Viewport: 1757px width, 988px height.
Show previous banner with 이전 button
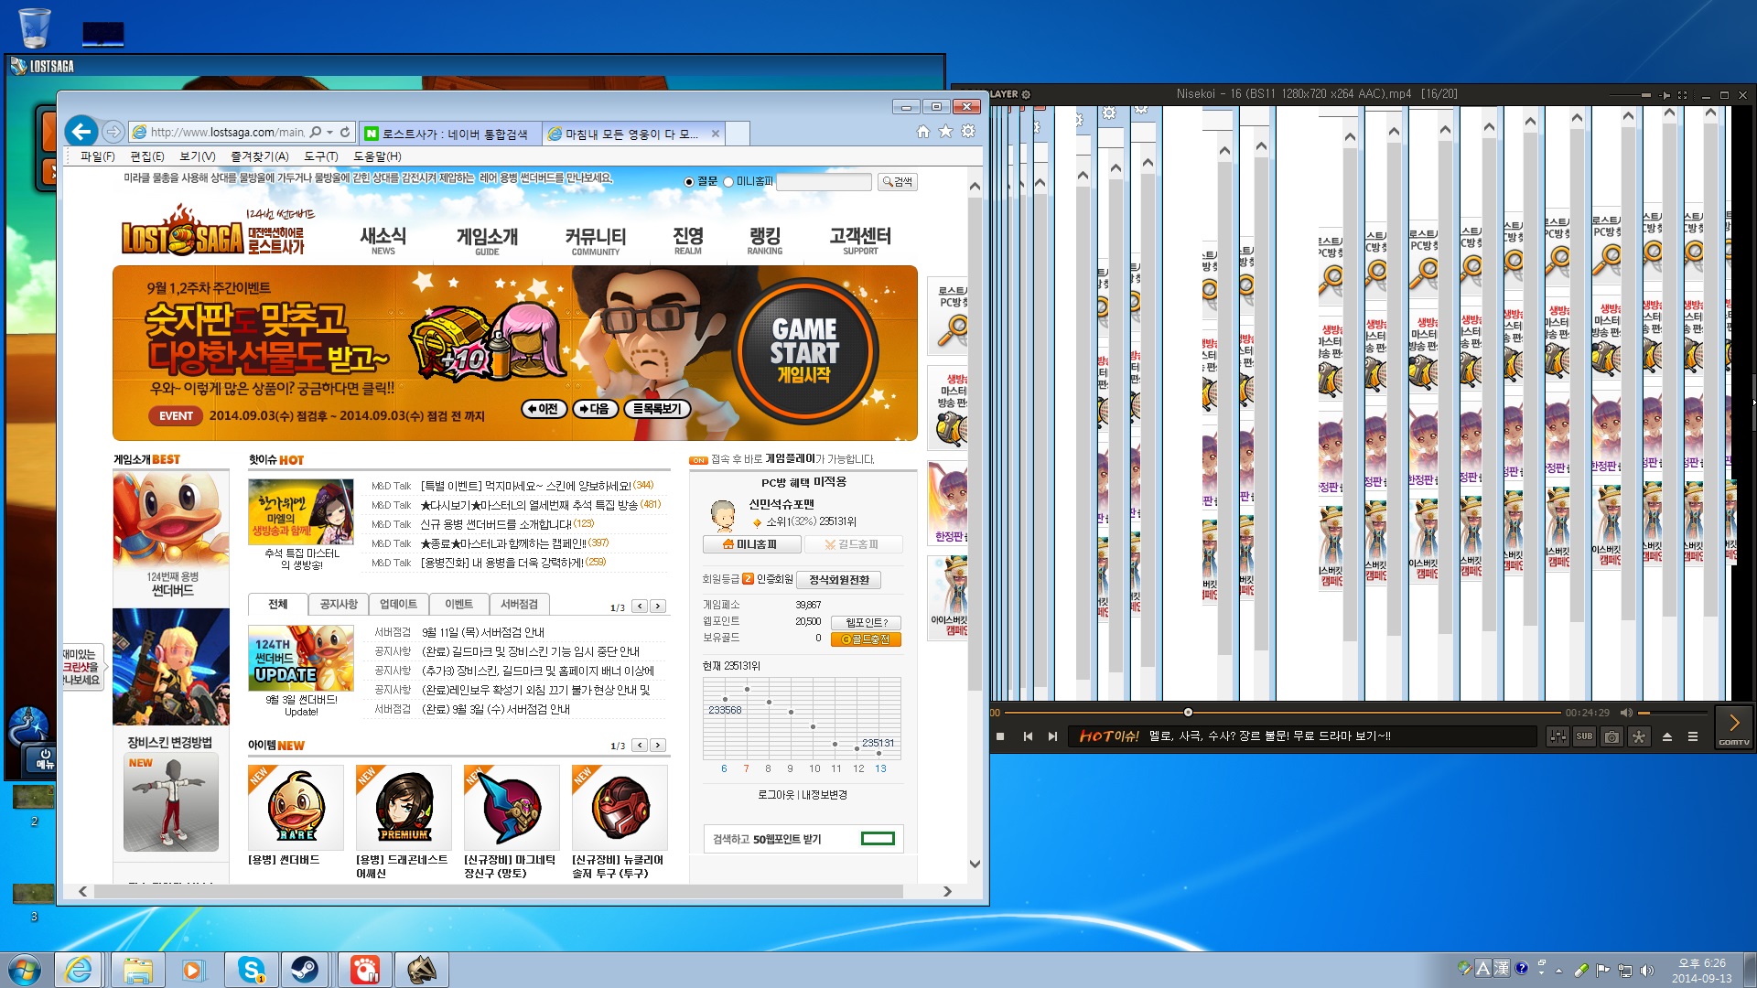tap(544, 409)
